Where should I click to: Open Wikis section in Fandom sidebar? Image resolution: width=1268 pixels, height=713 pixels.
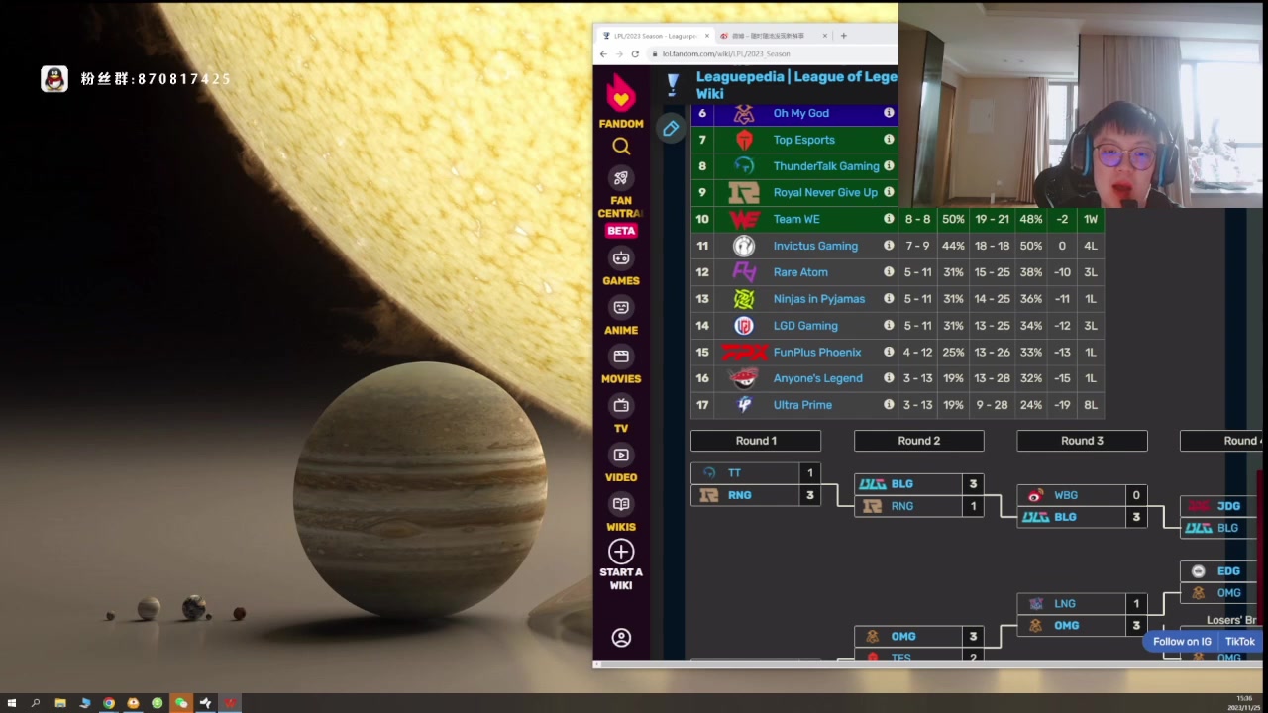tap(621, 513)
